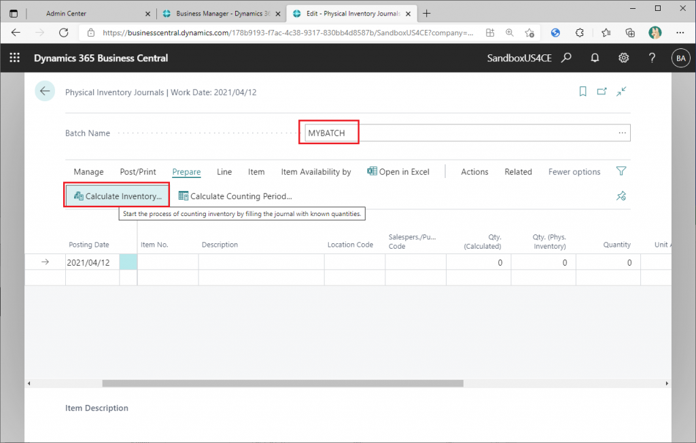Open the Related menu

coord(518,172)
